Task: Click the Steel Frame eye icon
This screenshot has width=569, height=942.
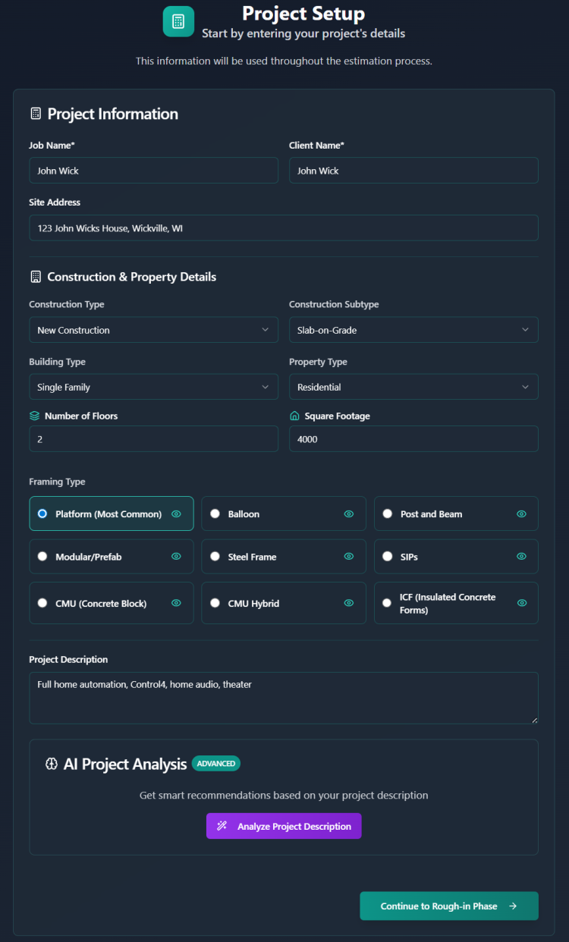Action: click(349, 557)
